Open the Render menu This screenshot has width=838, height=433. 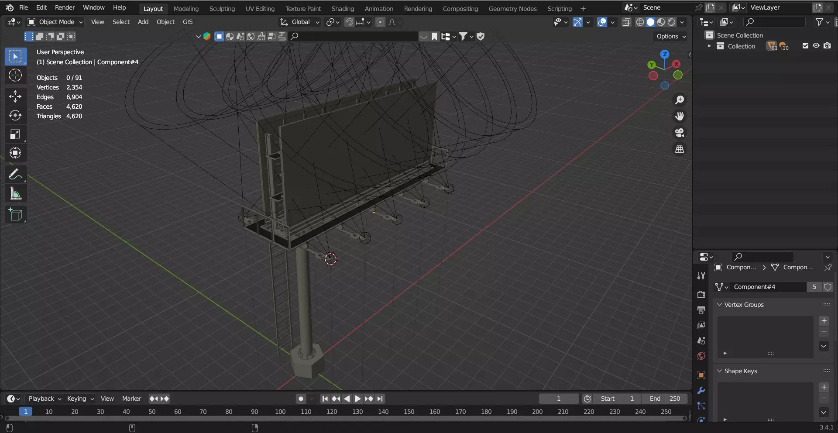click(65, 7)
